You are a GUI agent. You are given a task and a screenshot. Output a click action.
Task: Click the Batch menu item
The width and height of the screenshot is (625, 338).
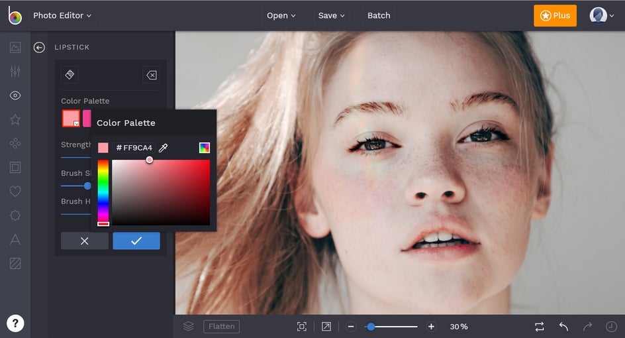pos(379,15)
